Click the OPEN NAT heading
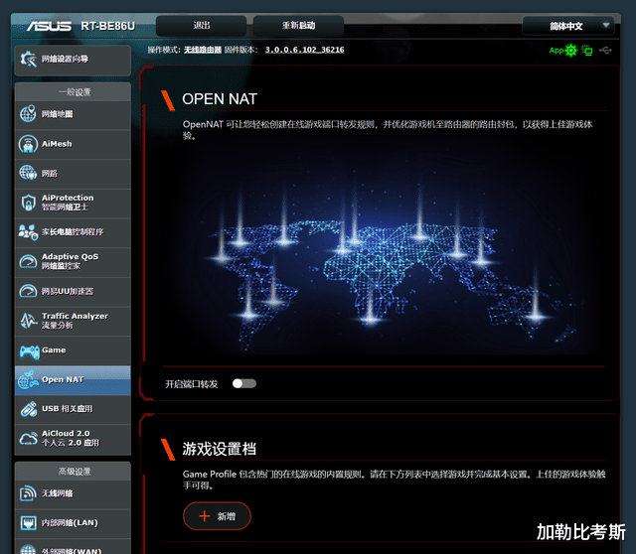 coord(220,99)
